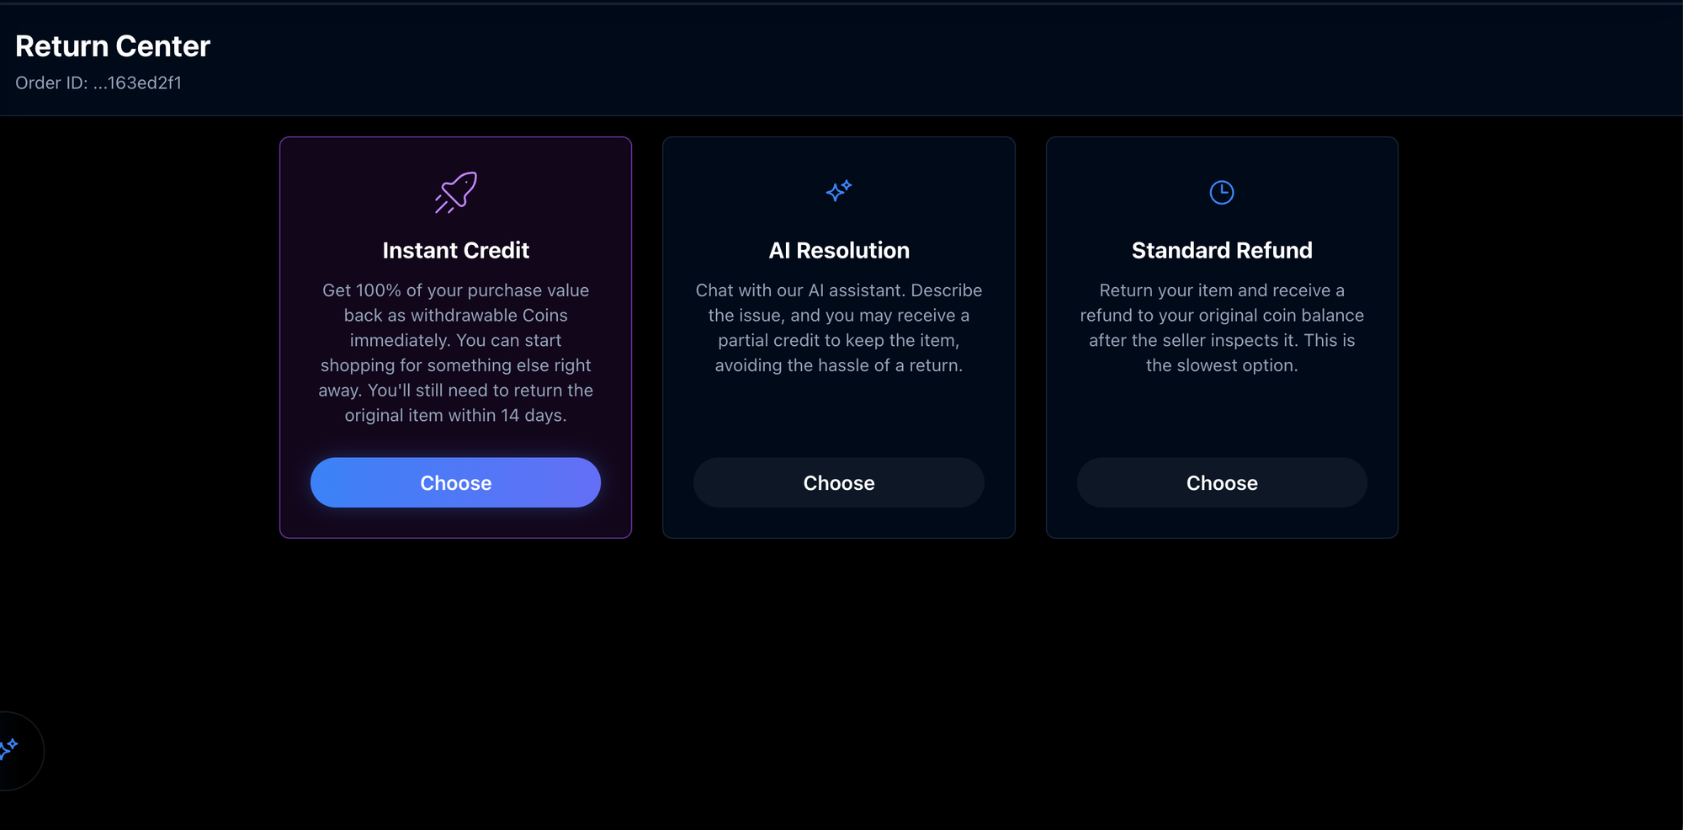The image size is (1683, 830).
Task: Click blank space inside AI Resolution card
Action: [x=839, y=417]
